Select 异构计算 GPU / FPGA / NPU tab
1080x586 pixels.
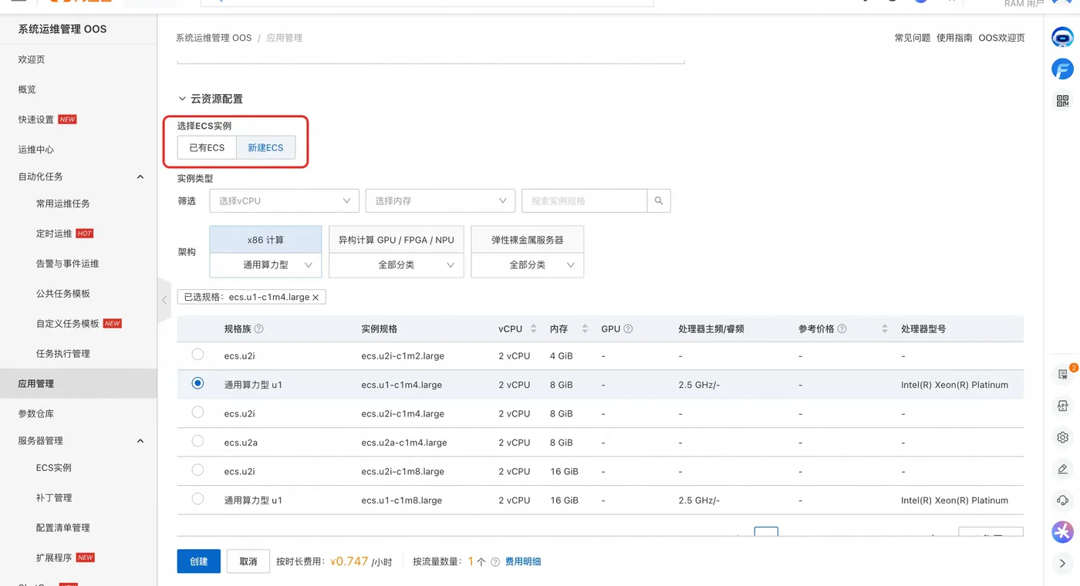pyautogui.click(x=396, y=240)
